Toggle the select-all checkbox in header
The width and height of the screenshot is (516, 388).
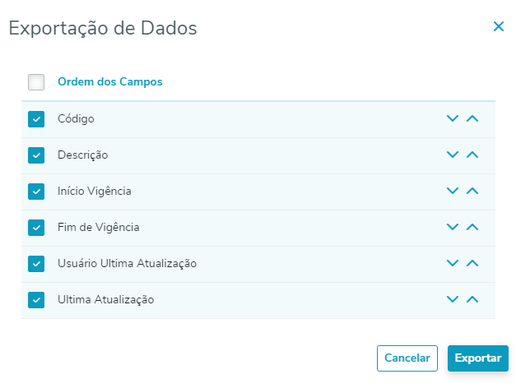click(x=36, y=82)
